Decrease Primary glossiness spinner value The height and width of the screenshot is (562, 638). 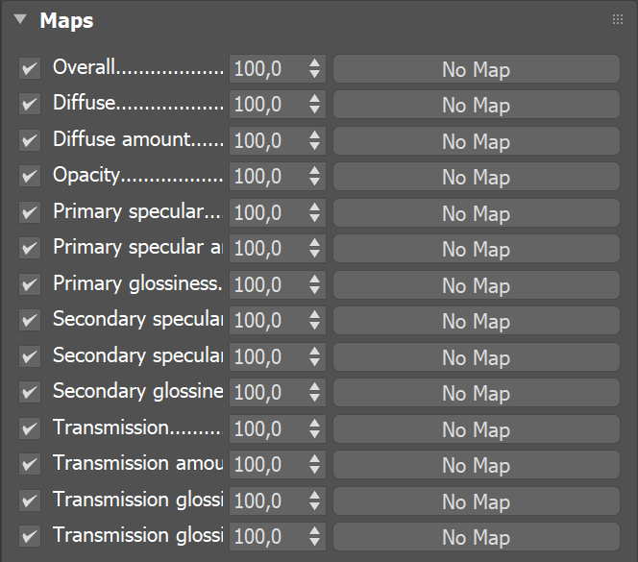[x=314, y=290]
